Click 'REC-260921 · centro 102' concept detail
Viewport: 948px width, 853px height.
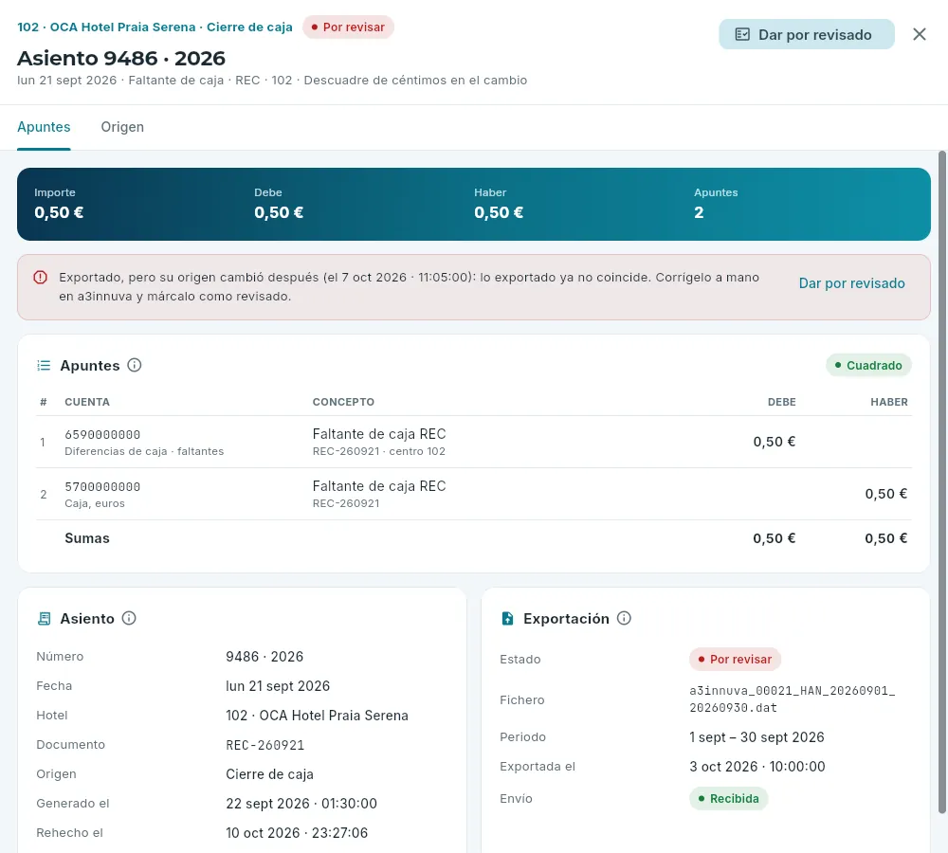pos(378,451)
